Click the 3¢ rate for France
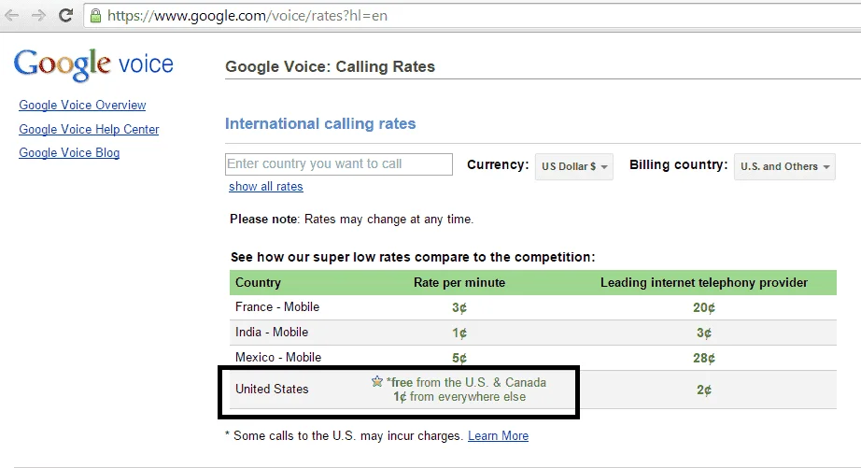This screenshot has height=468, width=861. tap(459, 307)
